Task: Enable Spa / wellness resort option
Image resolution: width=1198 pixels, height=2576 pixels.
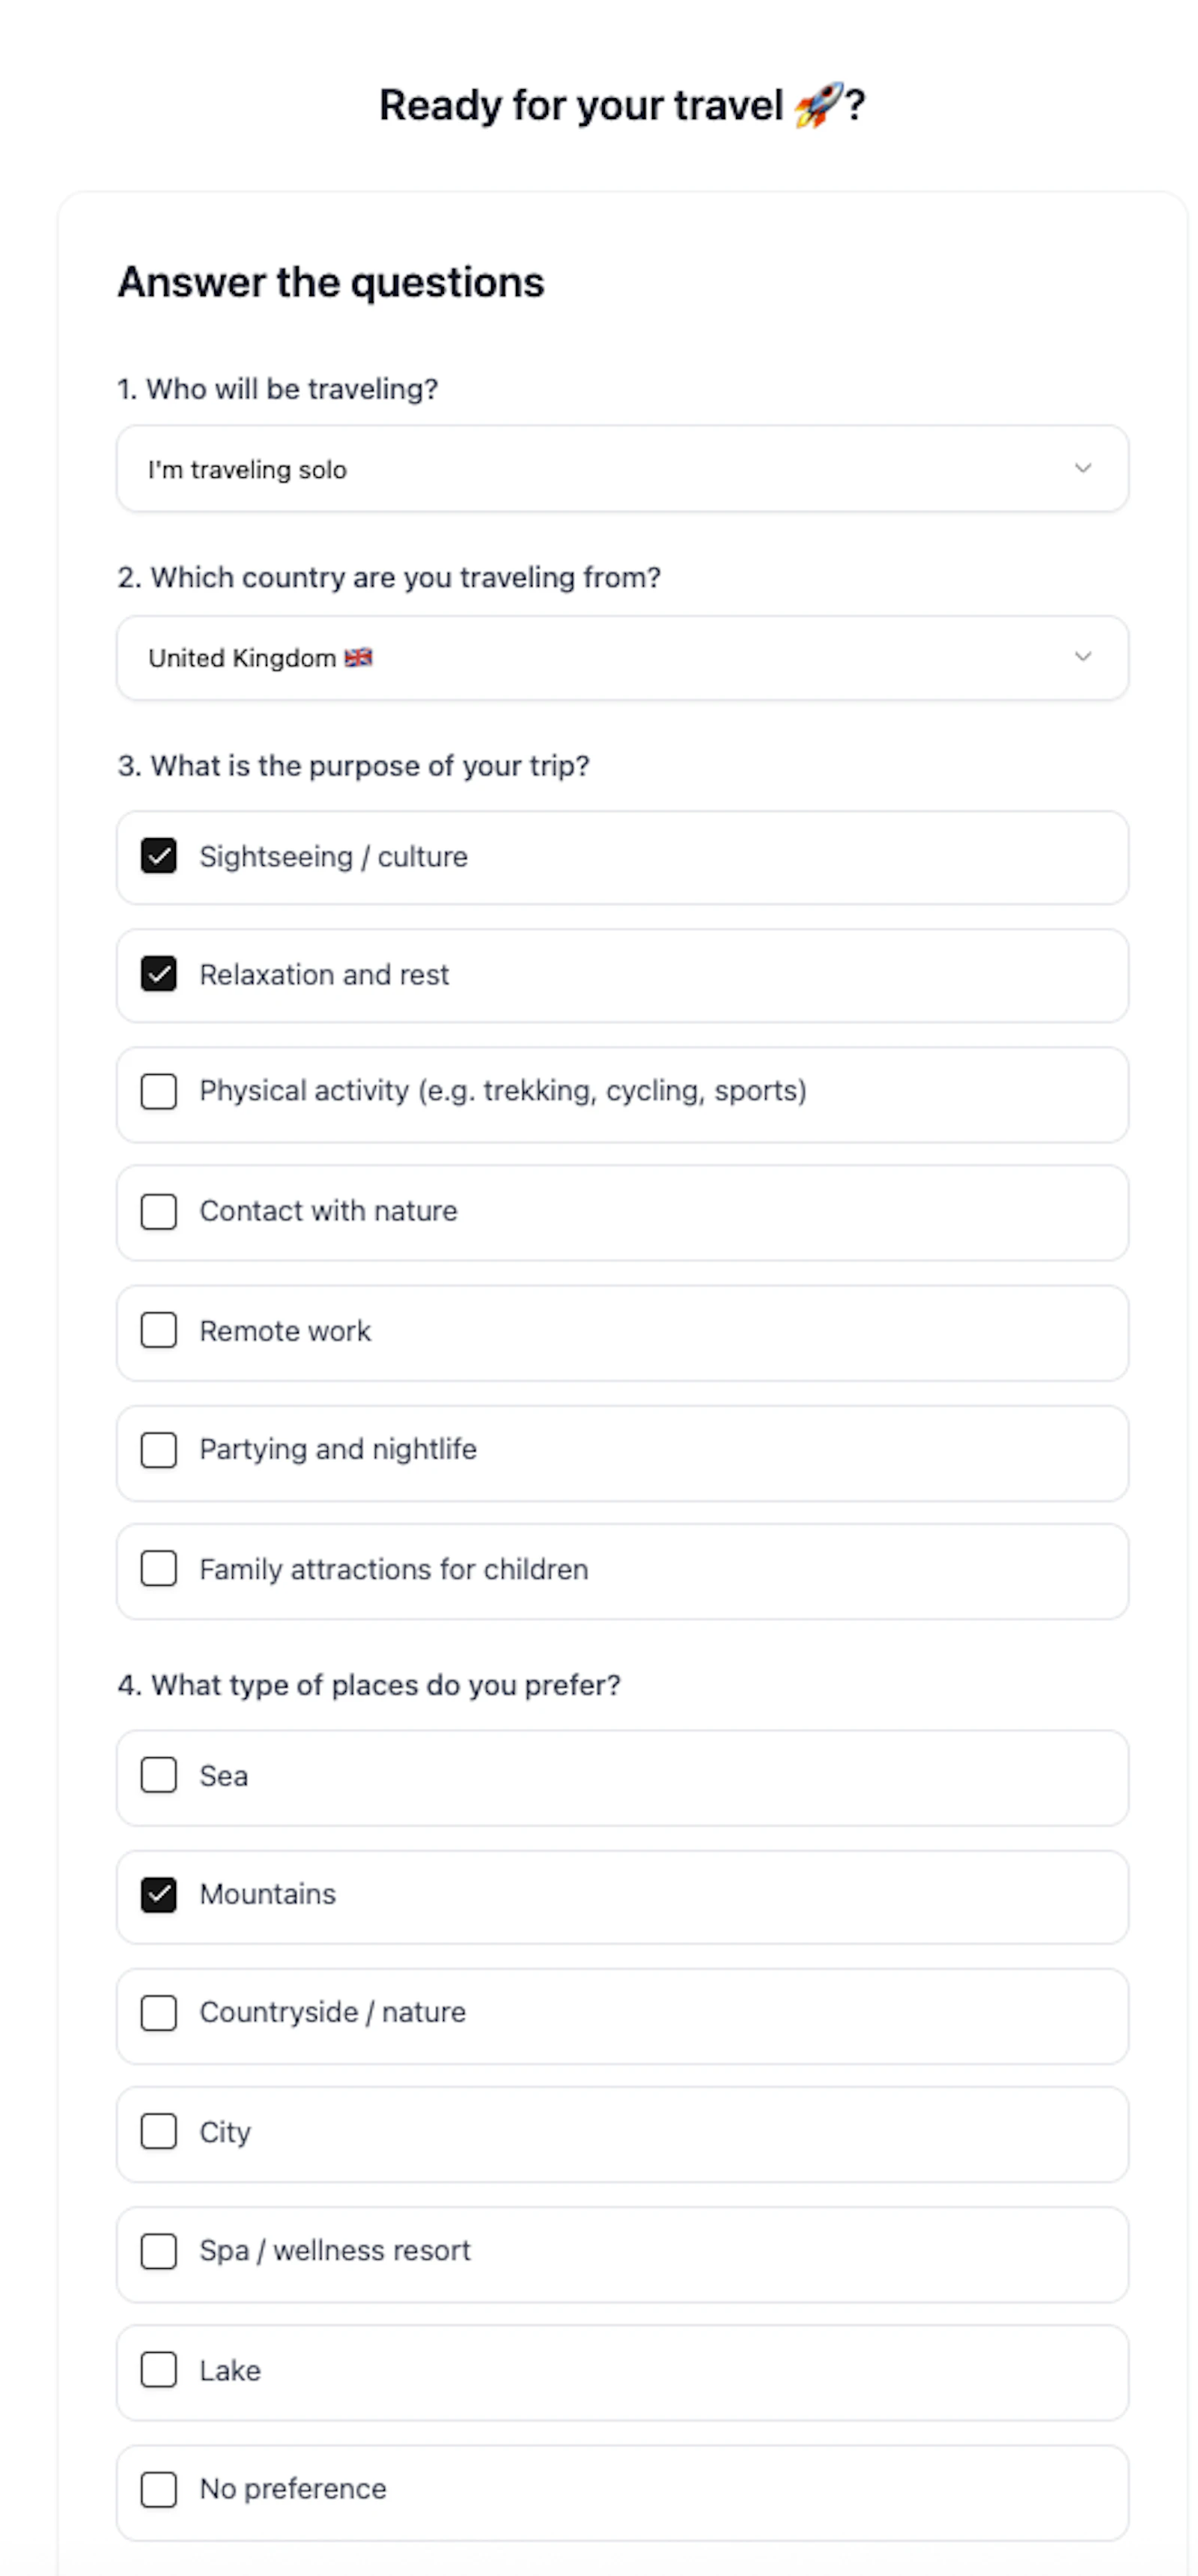Action: (x=159, y=2251)
